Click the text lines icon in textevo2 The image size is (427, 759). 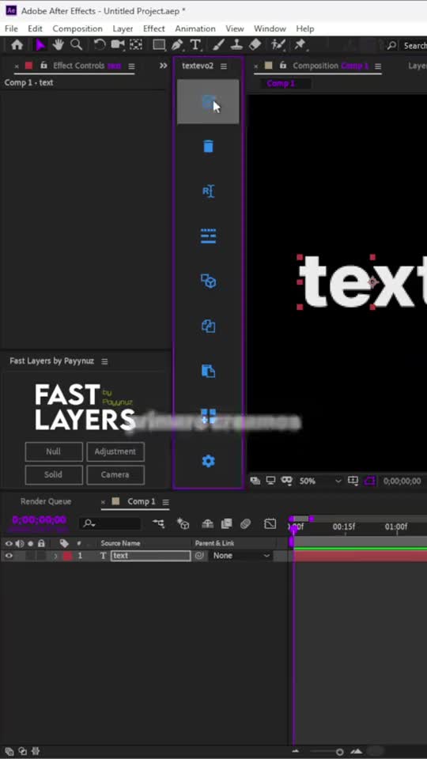click(208, 236)
